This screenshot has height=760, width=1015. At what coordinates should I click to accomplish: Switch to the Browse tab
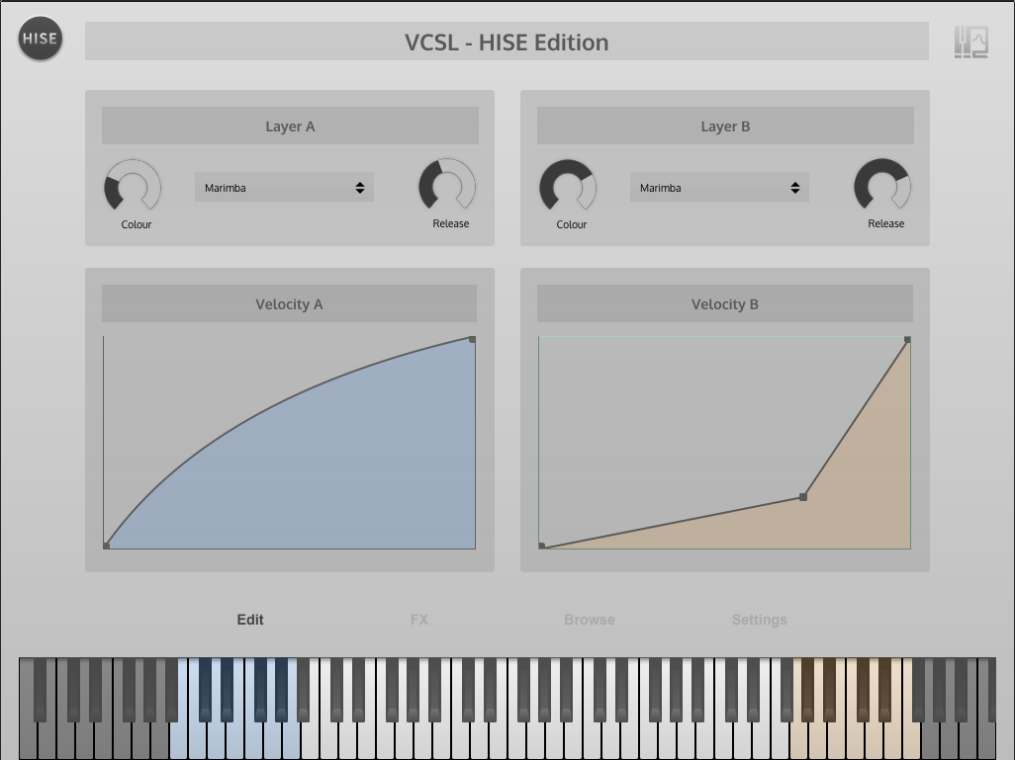click(x=589, y=620)
